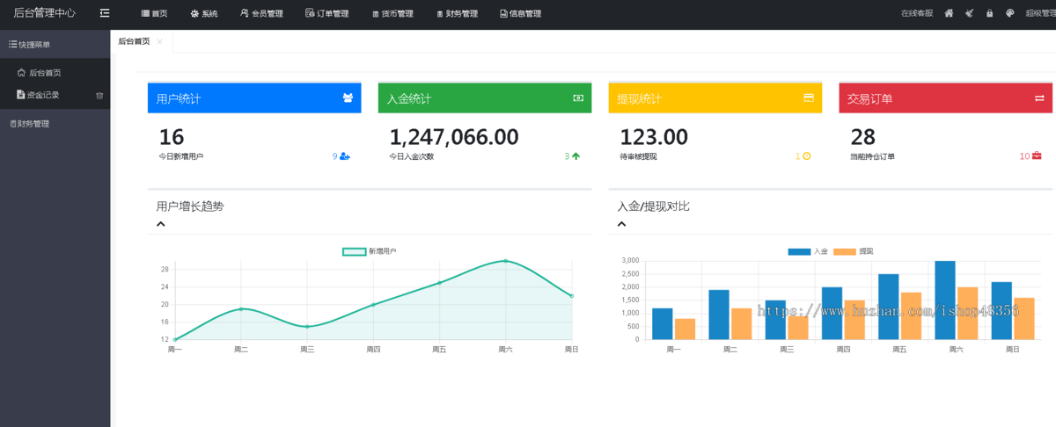The height and width of the screenshot is (427, 1056).
Task: Click the exchange icon on 交易订单 header
Action: coord(1039,98)
